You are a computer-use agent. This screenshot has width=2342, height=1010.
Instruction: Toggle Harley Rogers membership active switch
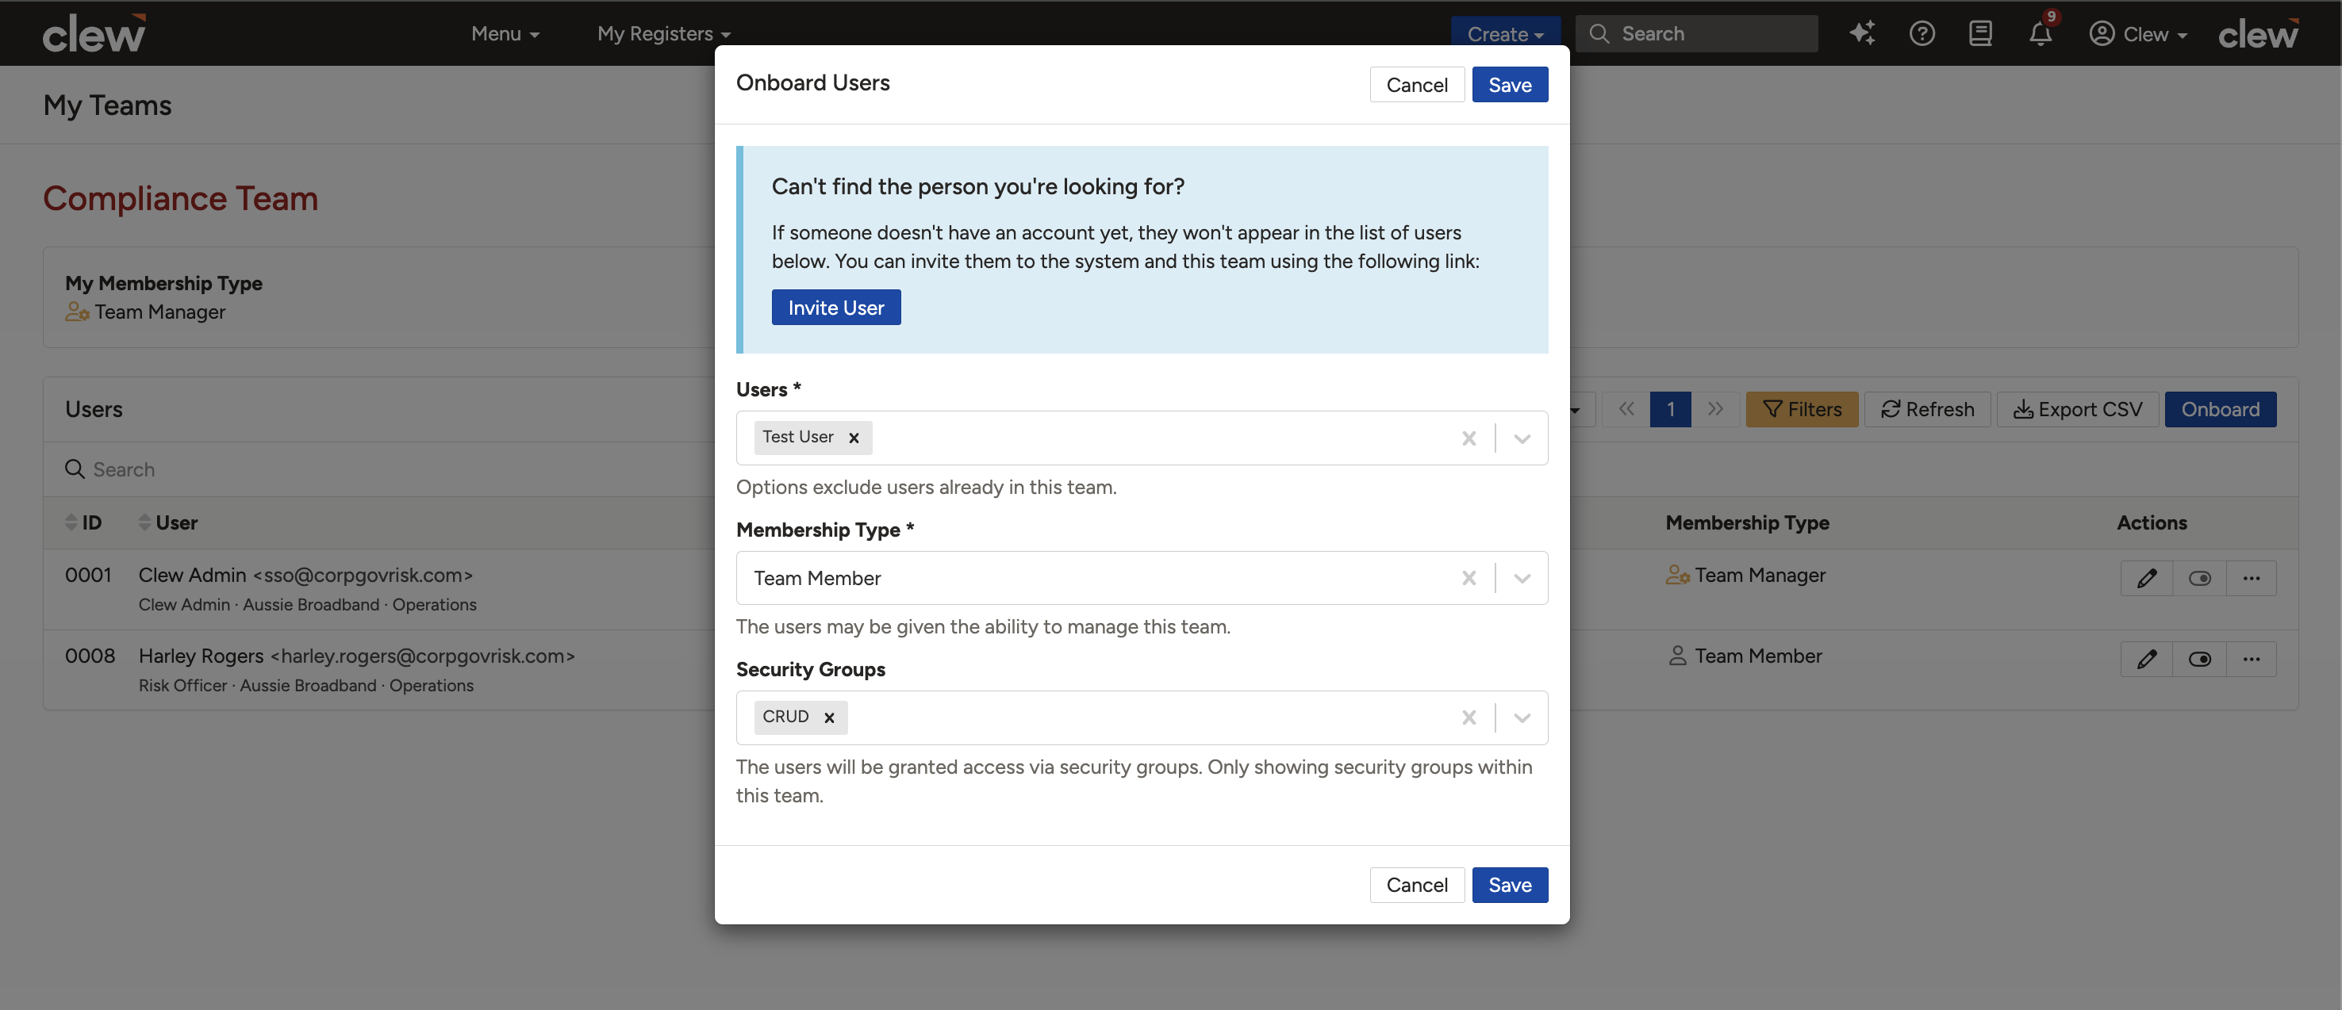coord(2199,660)
